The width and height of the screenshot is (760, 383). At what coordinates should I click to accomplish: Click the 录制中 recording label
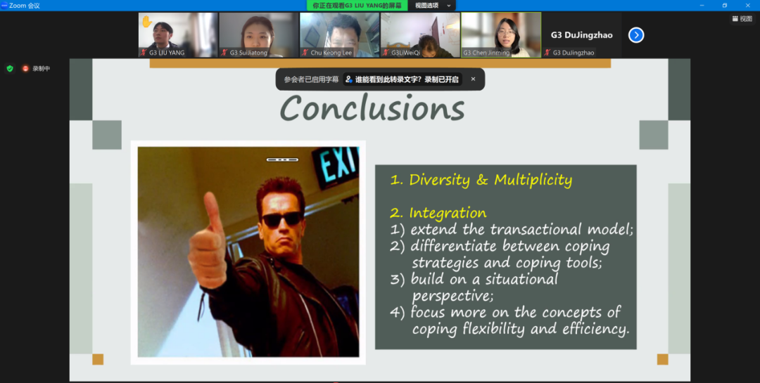42,69
